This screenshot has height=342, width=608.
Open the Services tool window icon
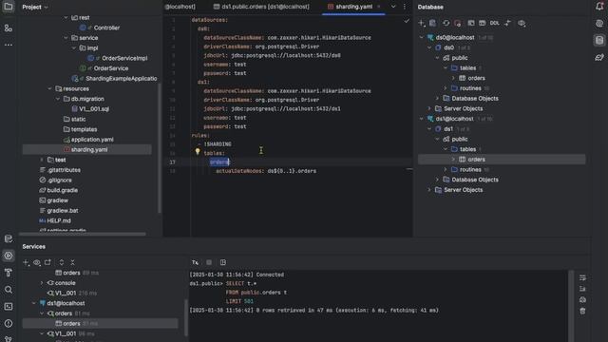point(9,256)
